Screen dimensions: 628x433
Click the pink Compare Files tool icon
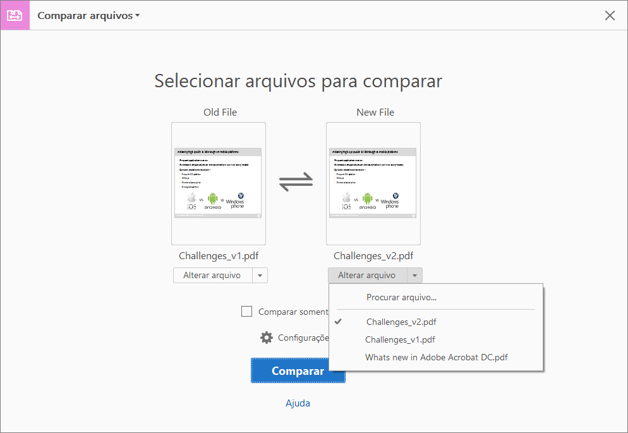pos(14,15)
